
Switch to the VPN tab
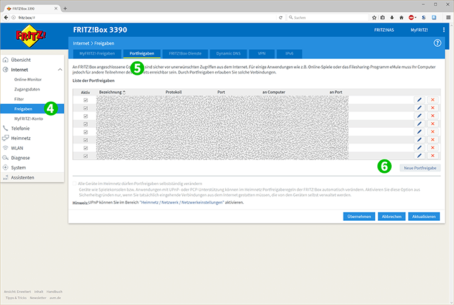click(261, 54)
